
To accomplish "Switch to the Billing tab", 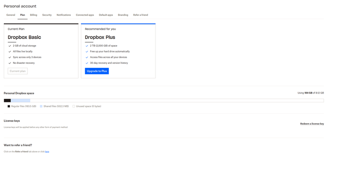I will pyautogui.click(x=34, y=15).
